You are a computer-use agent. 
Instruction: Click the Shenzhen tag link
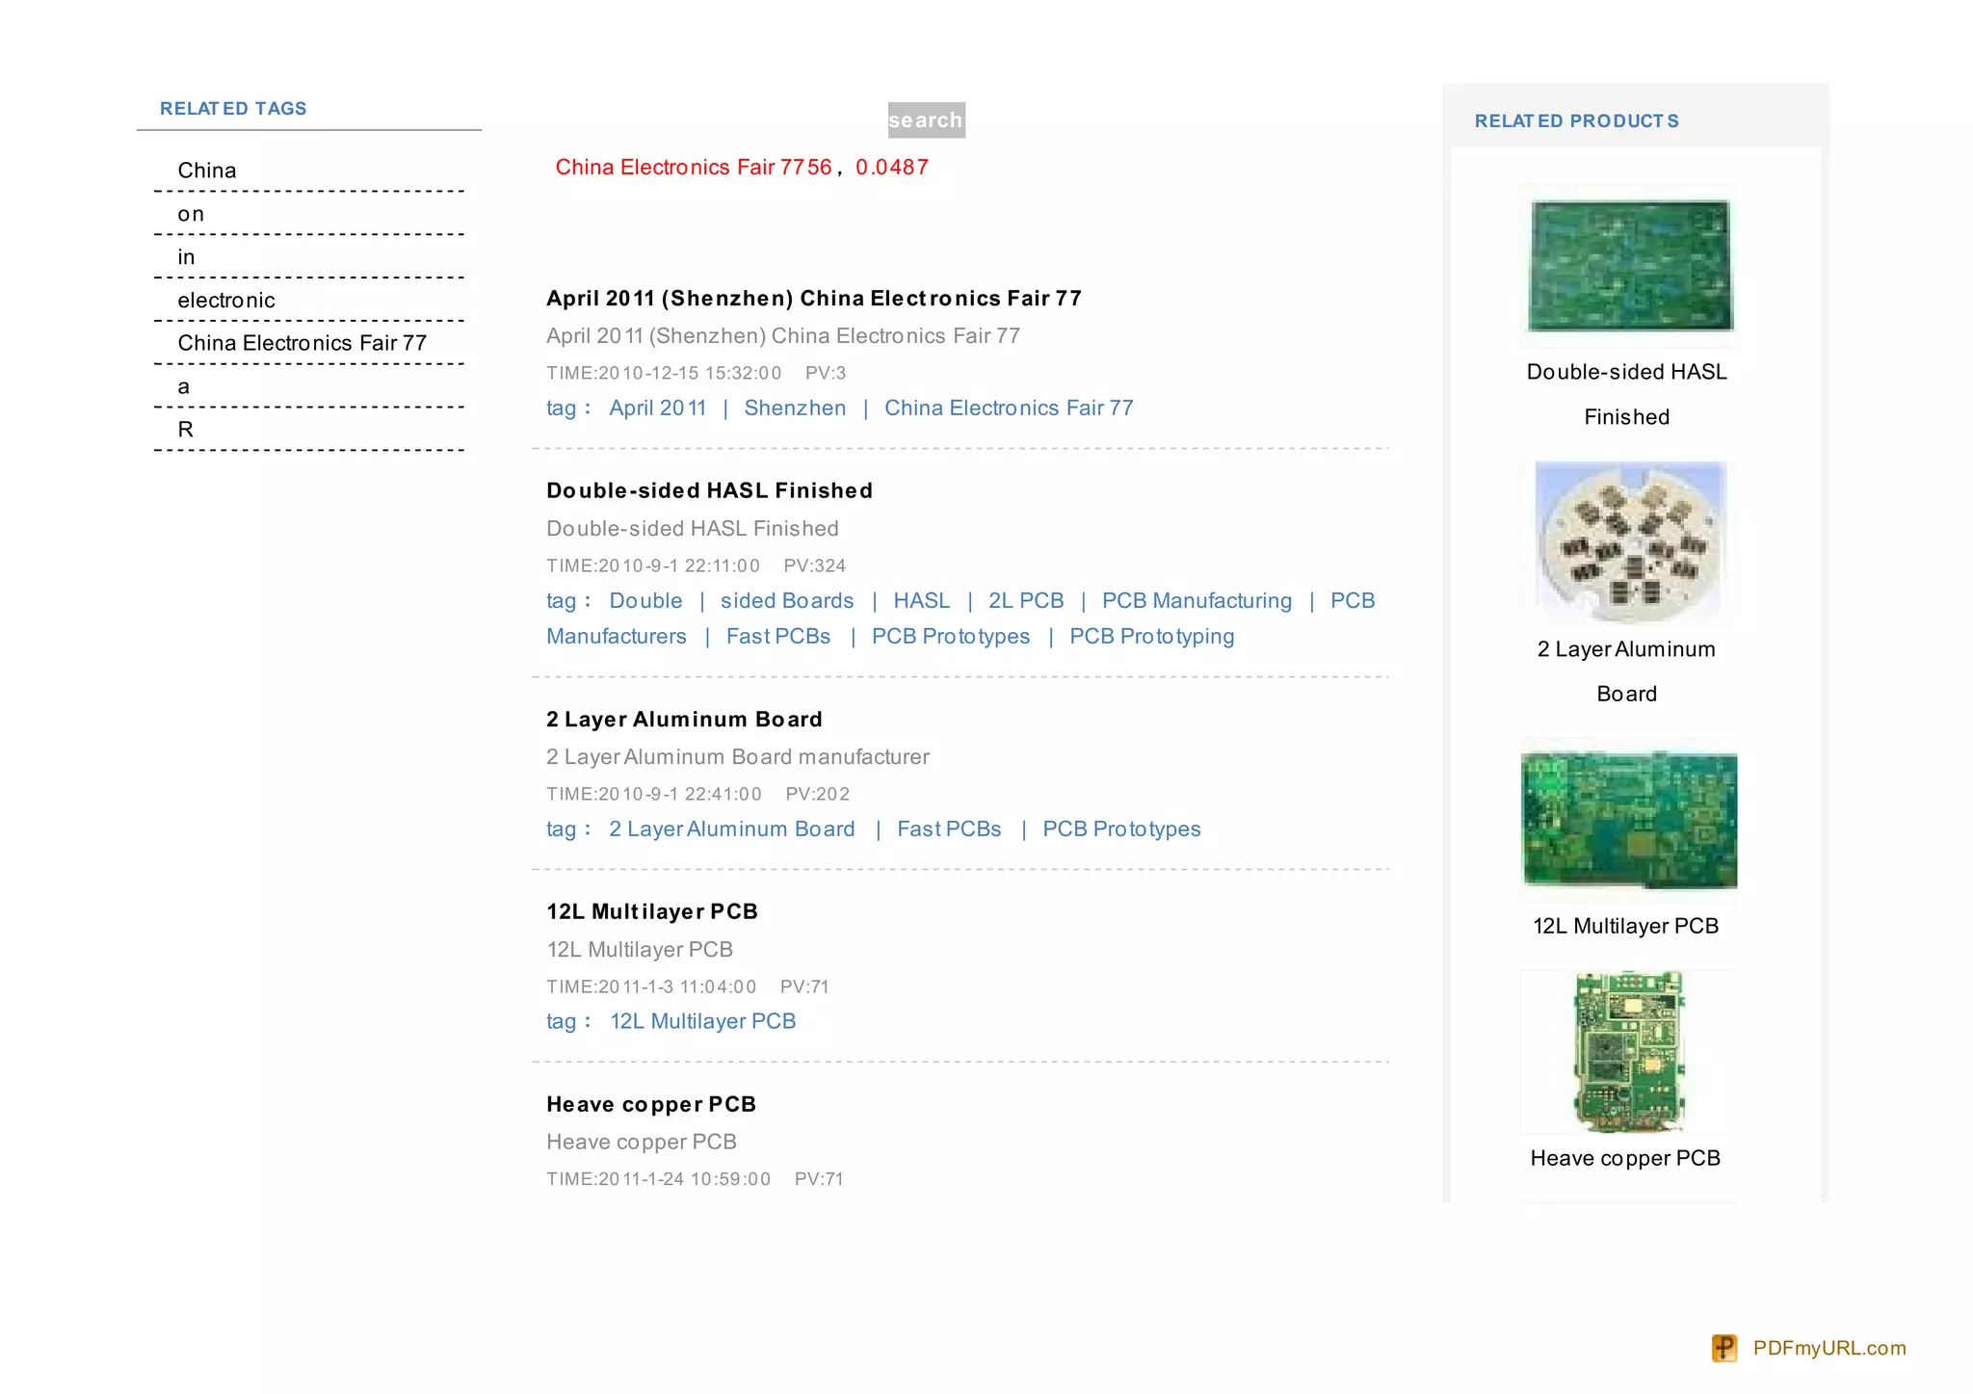click(x=795, y=408)
